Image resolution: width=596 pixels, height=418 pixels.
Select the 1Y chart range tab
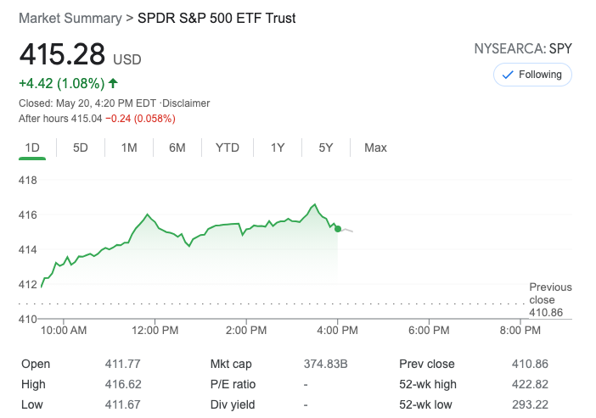[278, 148]
